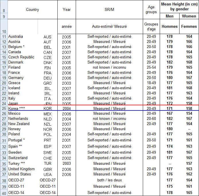
Task: Select the "Auto-estimé/ Mesuré" header cell
Action: click(109, 27)
